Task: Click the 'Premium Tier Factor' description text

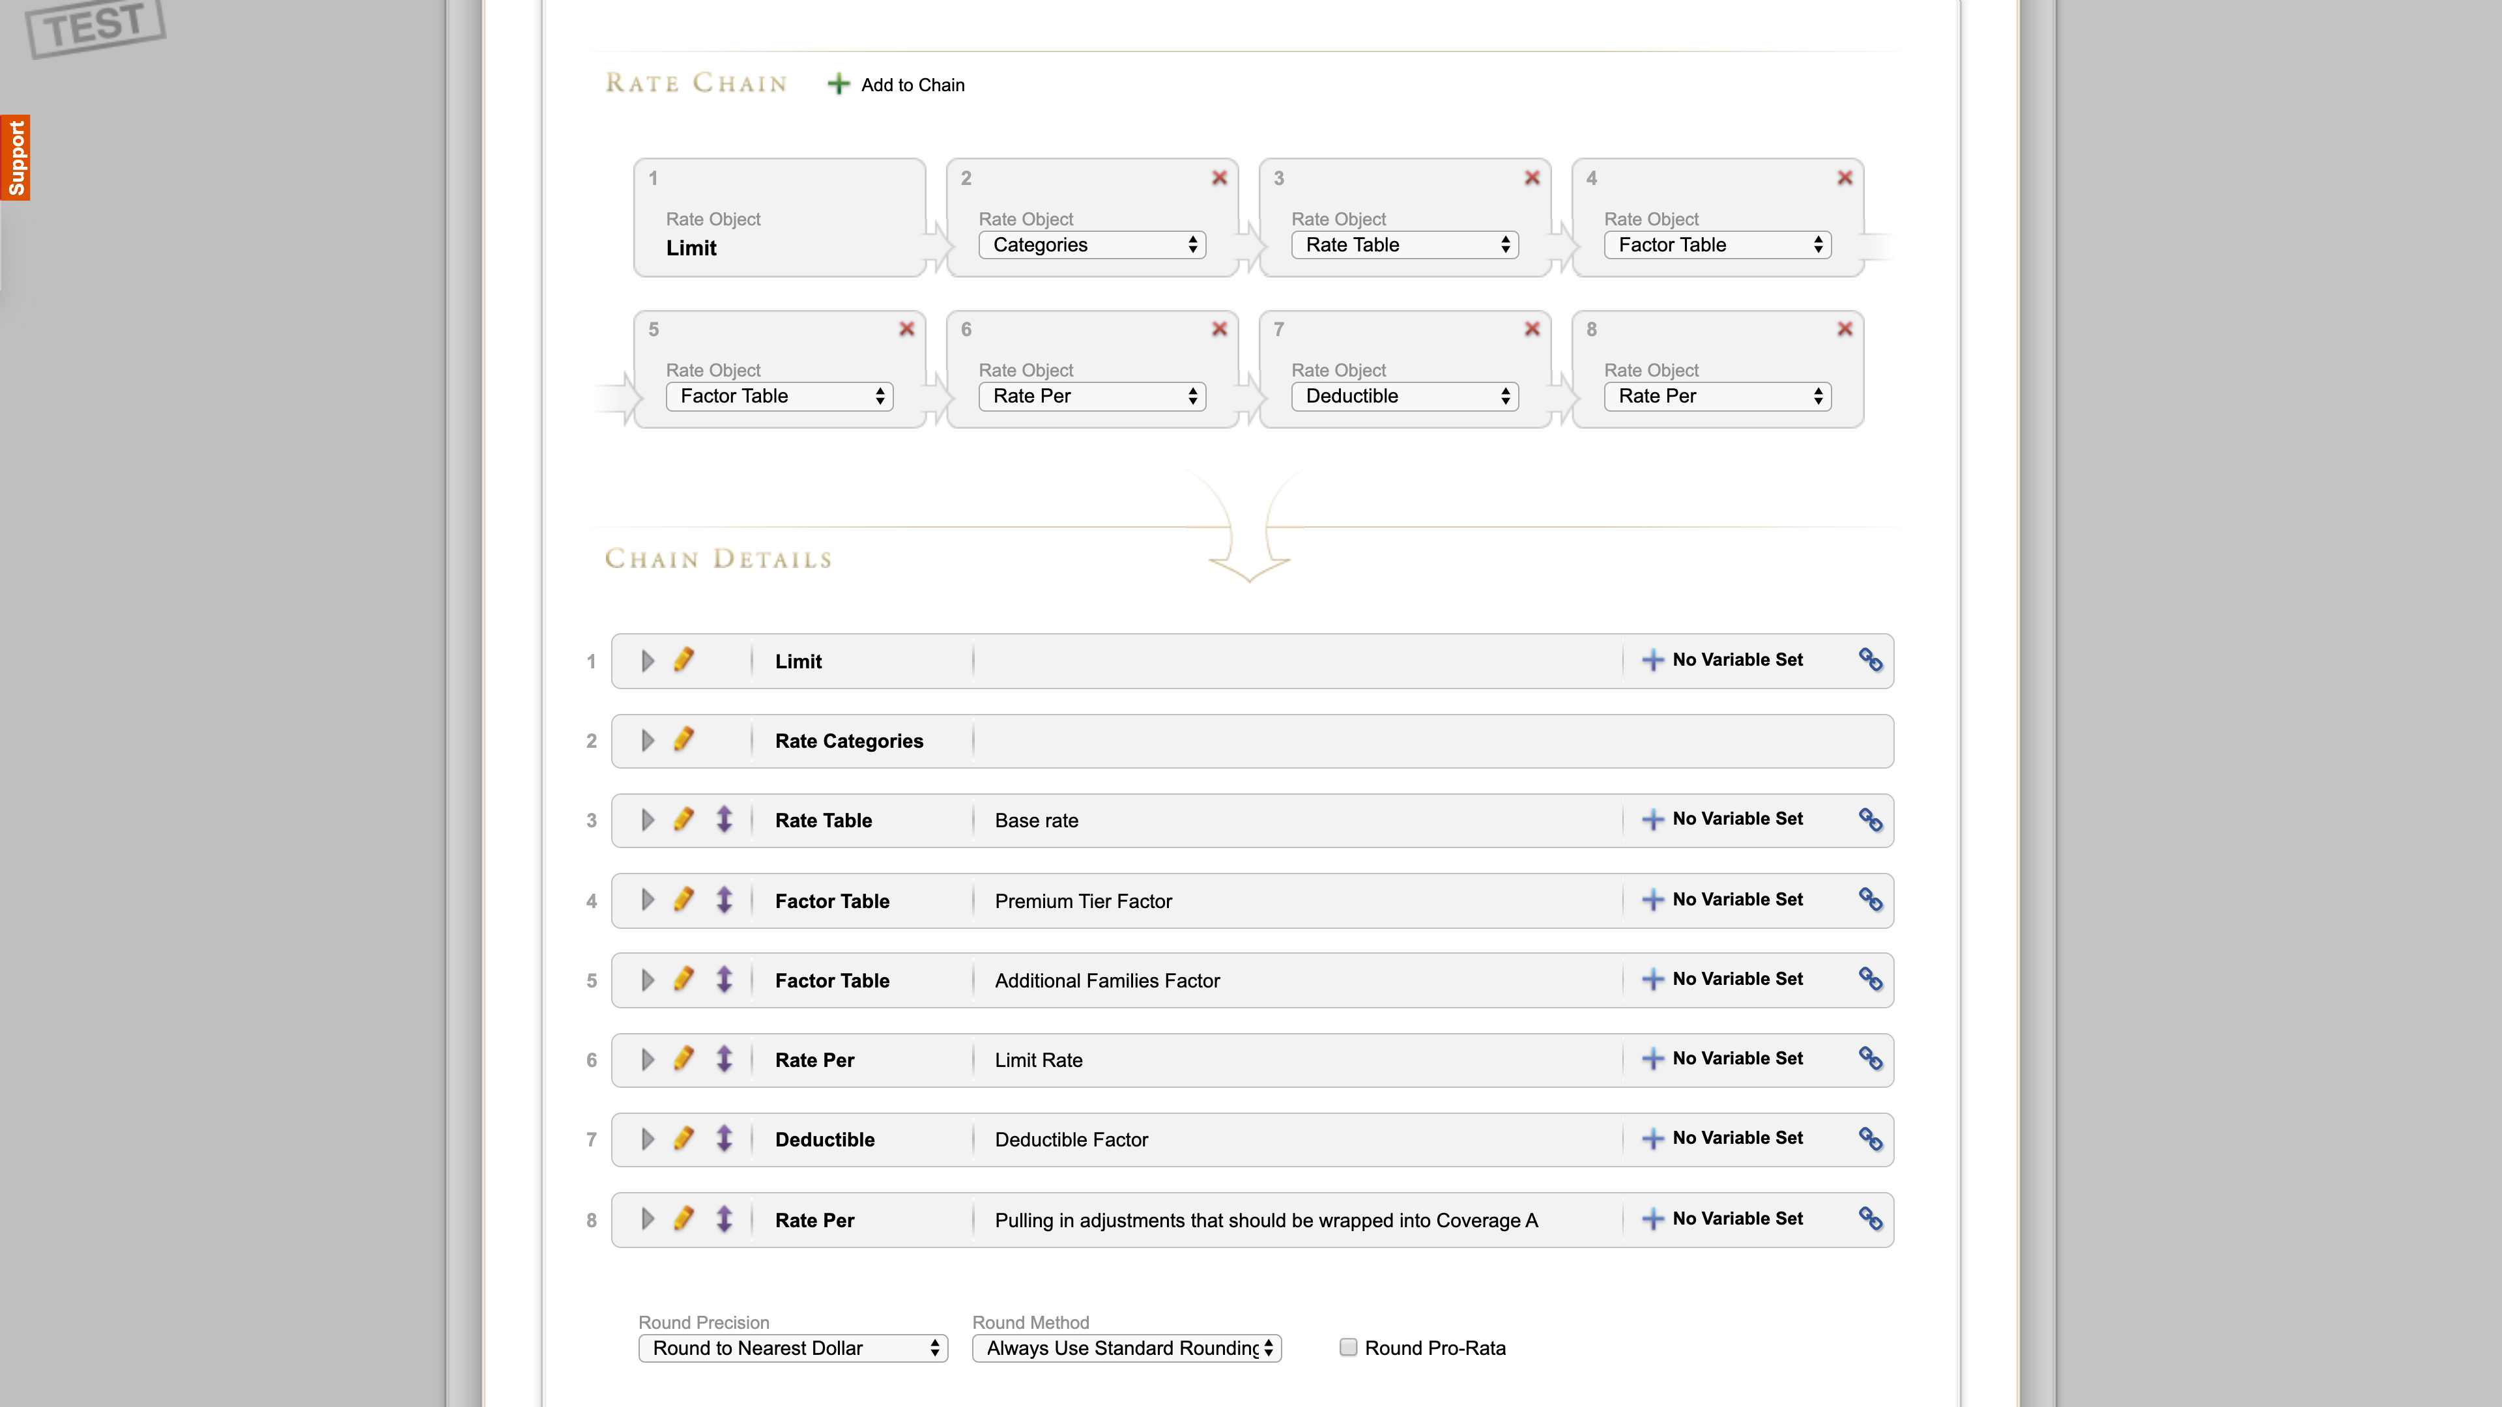Action: tap(1083, 901)
